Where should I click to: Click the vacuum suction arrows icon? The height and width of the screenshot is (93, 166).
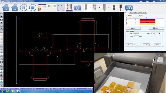[42, 8]
